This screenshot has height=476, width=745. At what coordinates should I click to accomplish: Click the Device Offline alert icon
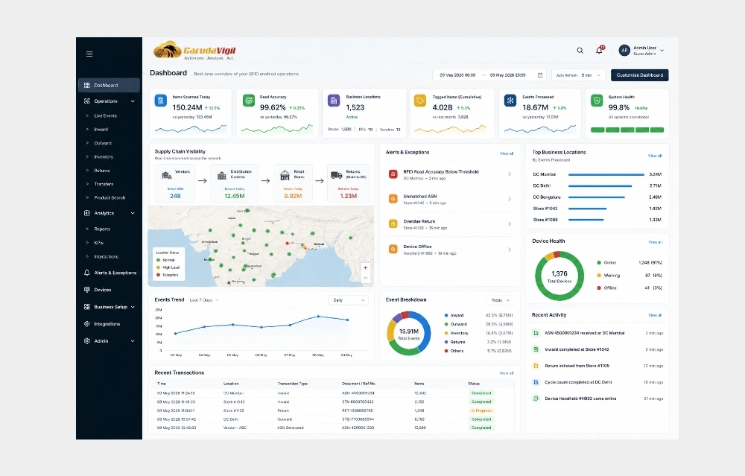point(393,249)
